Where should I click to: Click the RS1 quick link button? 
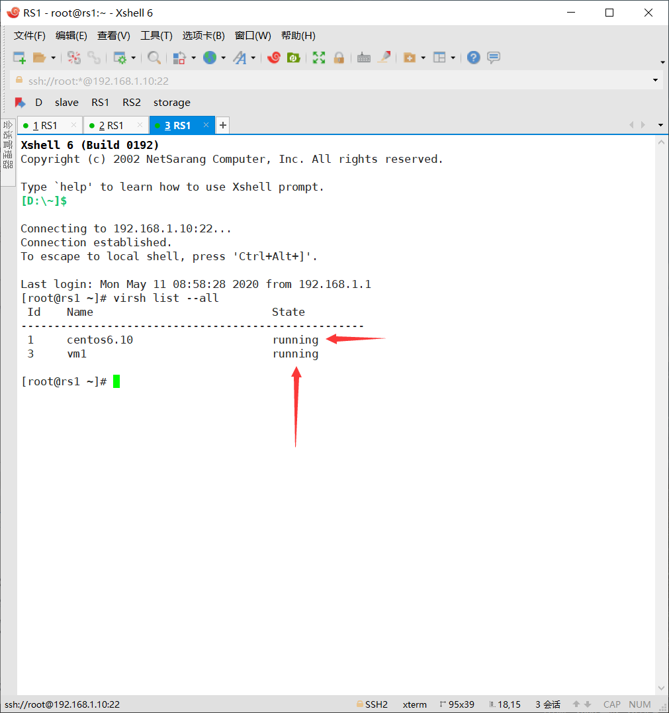click(101, 103)
